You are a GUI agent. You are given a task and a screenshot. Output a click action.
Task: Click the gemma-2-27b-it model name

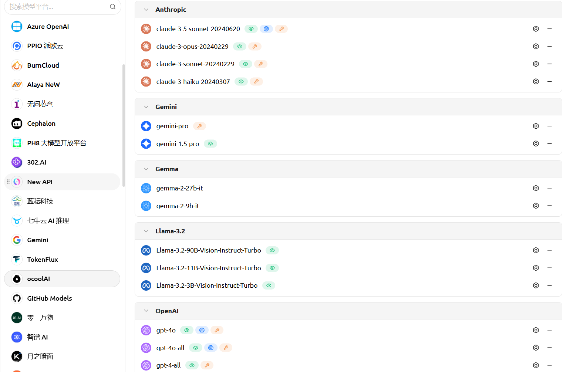click(x=179, y=188)
